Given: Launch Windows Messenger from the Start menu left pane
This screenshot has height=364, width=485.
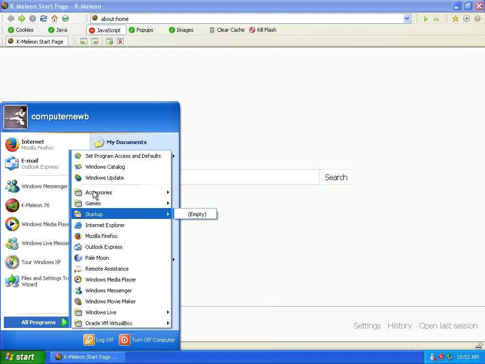Looking at the screenshot, I should coord(36,186).
